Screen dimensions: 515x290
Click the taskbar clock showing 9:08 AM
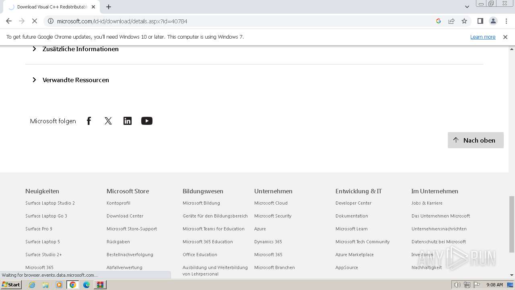[494, 285]
